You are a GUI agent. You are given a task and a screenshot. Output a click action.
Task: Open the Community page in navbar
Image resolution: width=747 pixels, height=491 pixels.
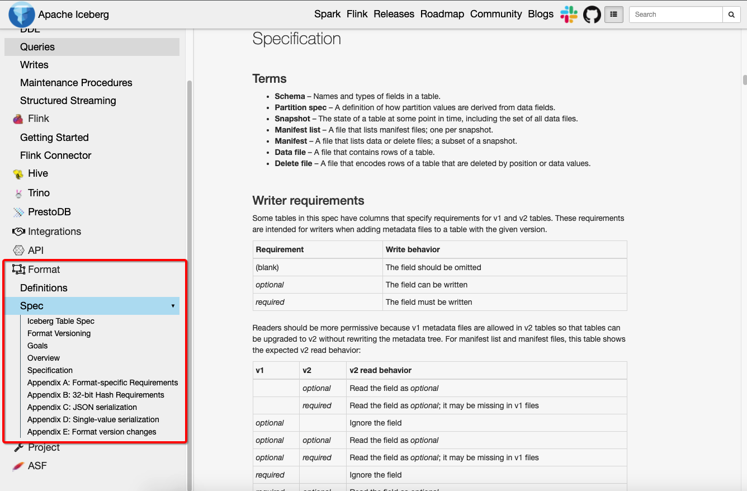(496, 14)
